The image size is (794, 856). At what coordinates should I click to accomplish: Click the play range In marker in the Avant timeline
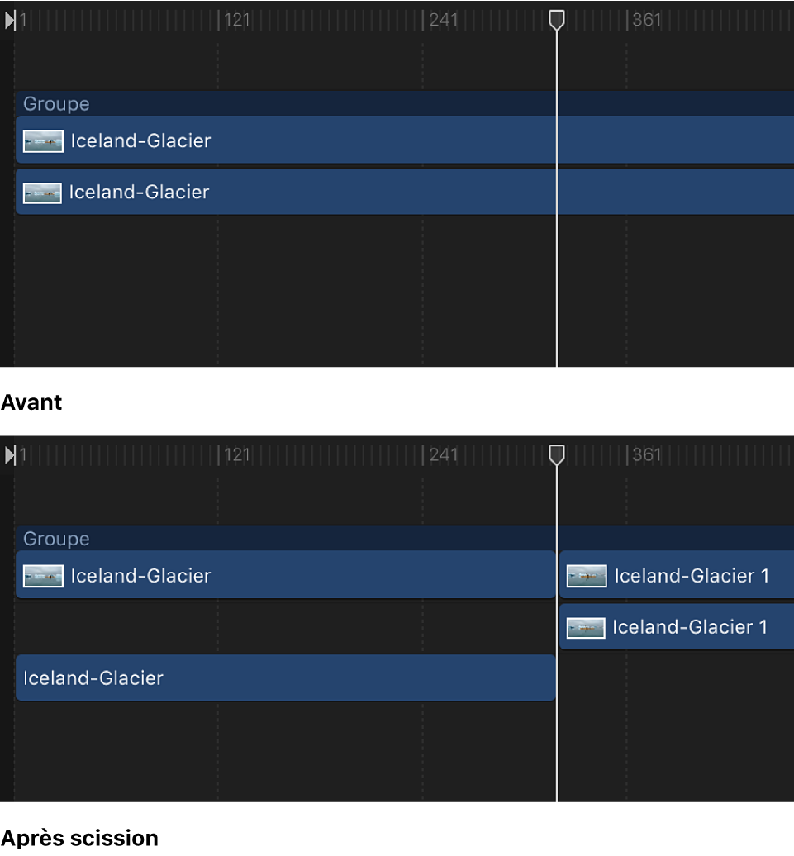pos(10,20)
